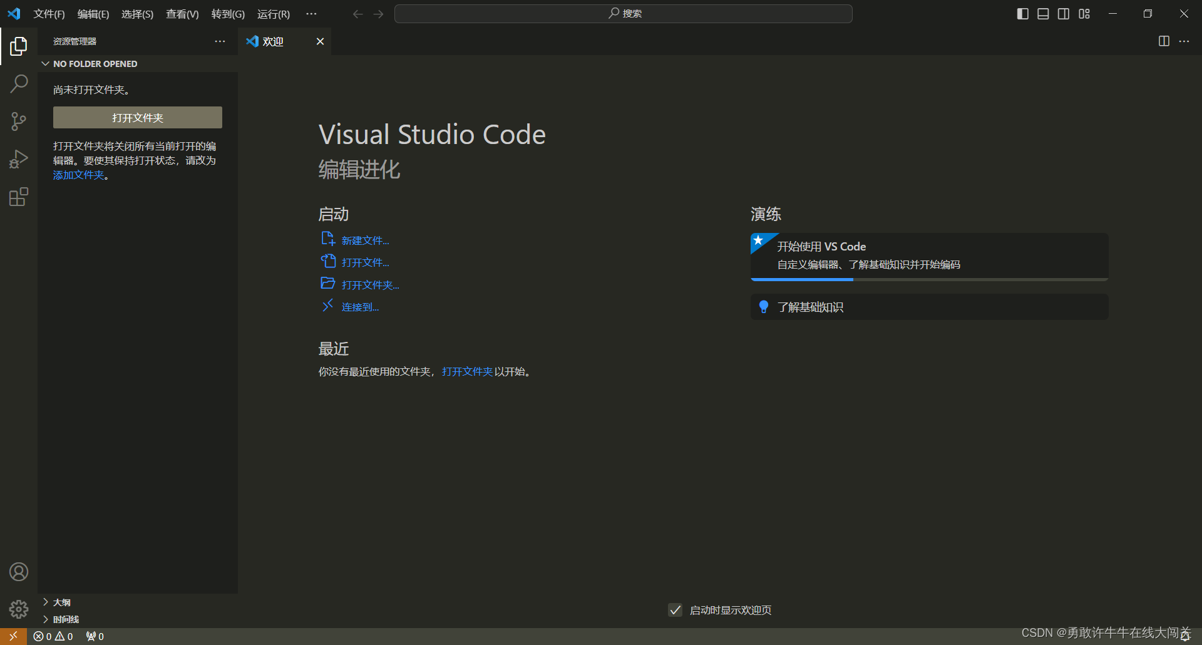Customize layout icon in the title bar
1202x645 pixels.
tap(1084, 14)
